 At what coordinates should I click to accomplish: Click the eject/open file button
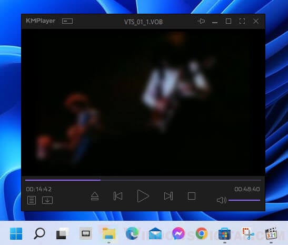click(x=95, y=196)
